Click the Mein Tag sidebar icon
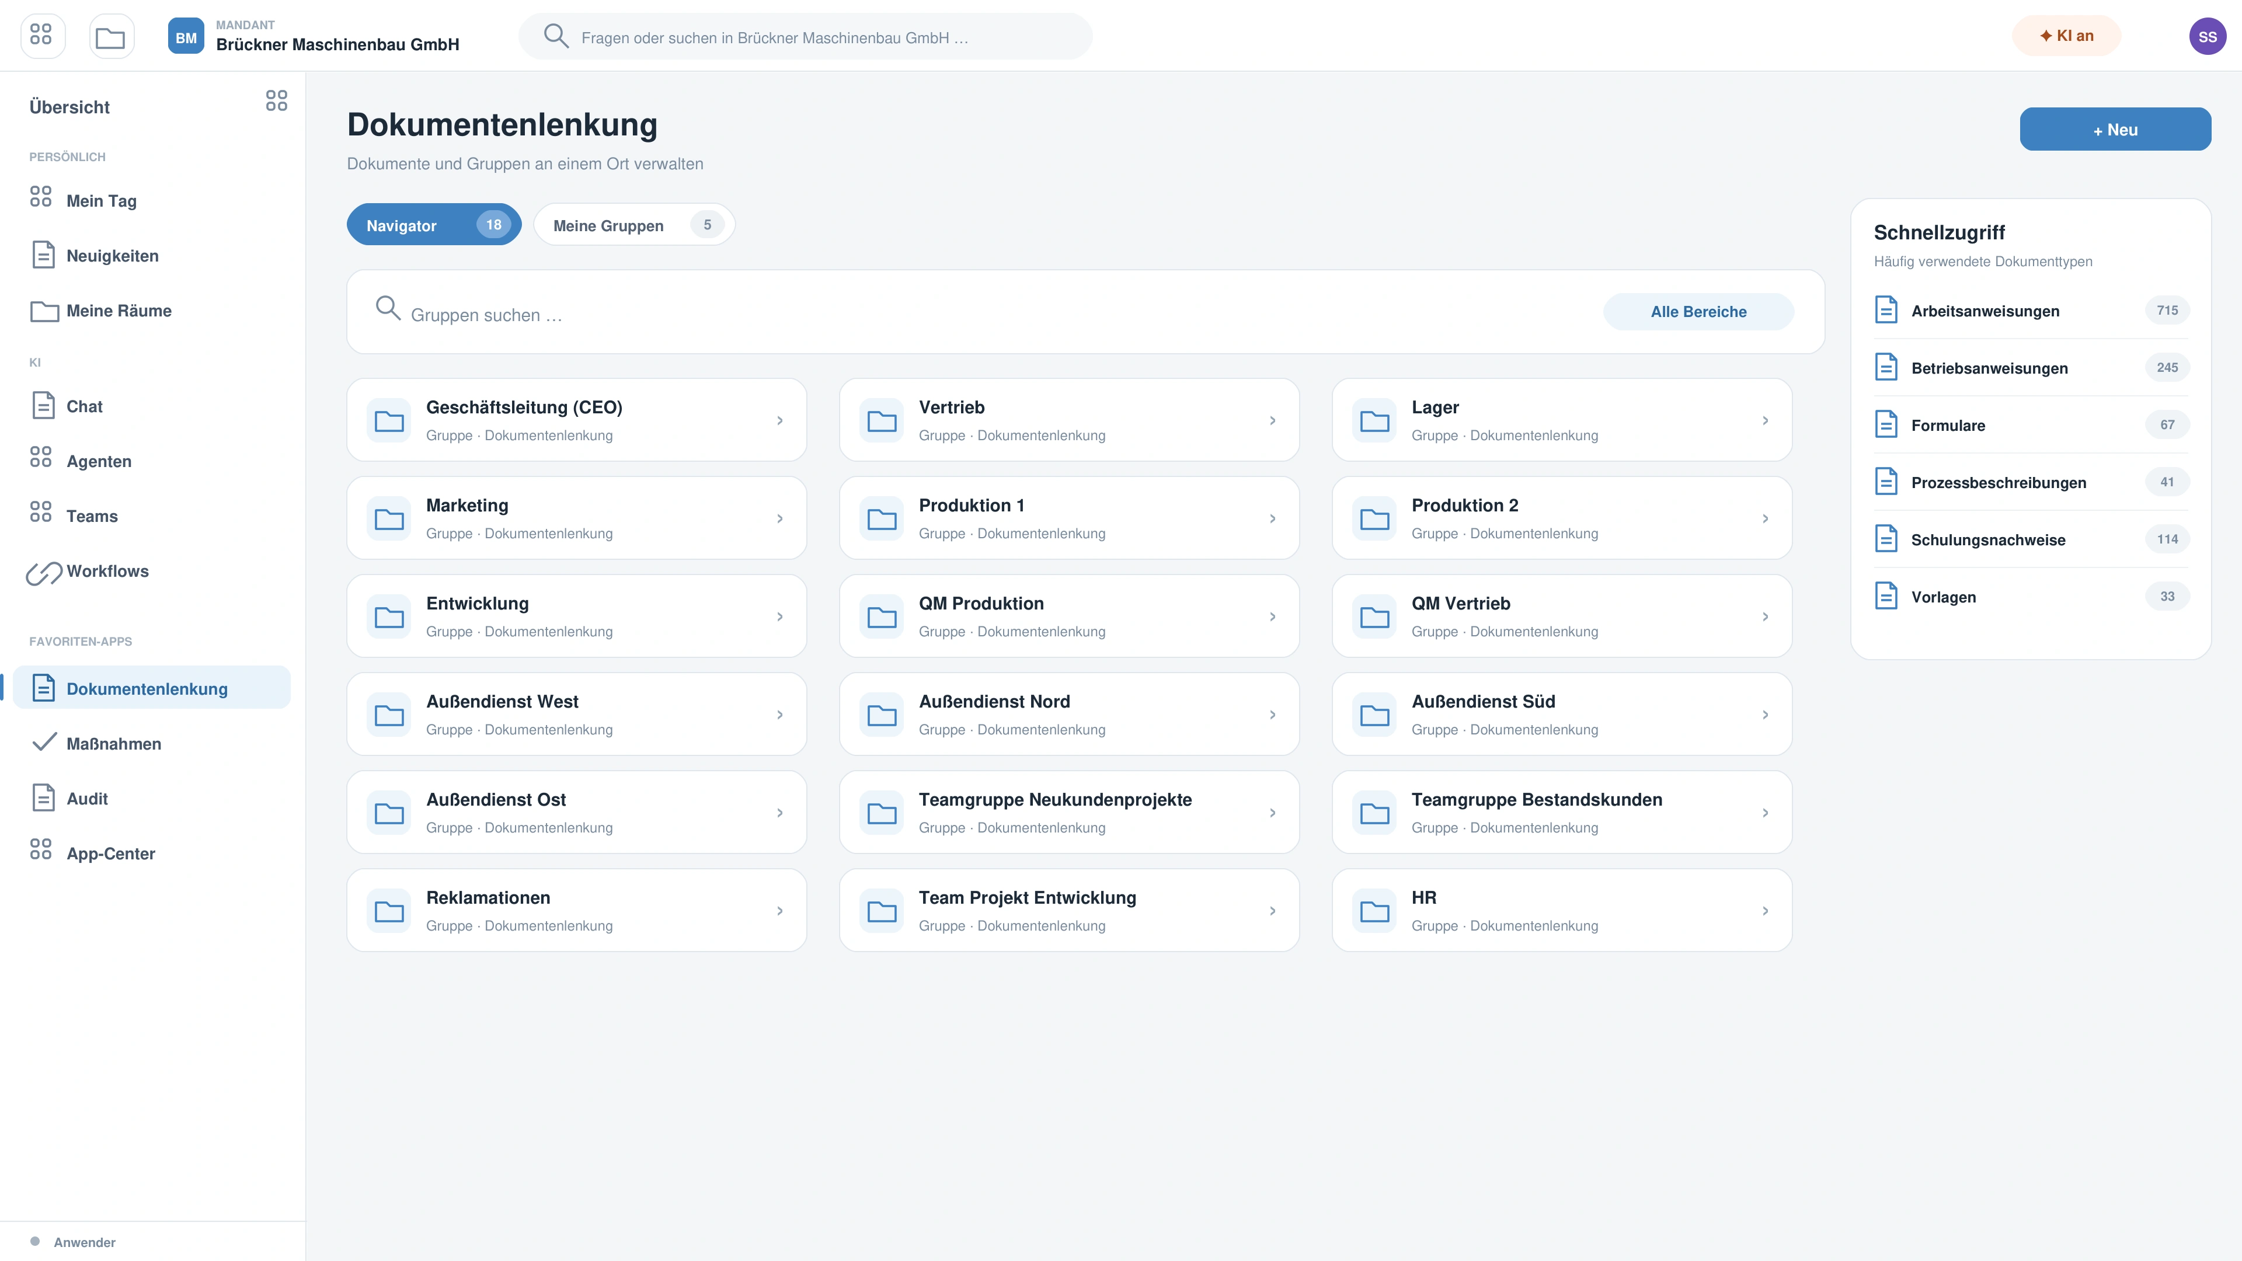Screen dimensions: 2242x1261 point(42,197)
